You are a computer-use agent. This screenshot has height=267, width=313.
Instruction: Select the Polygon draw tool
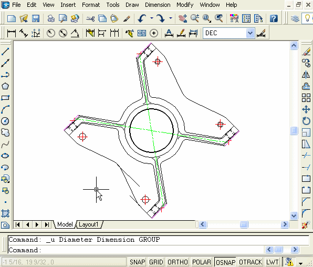point(5,86)
